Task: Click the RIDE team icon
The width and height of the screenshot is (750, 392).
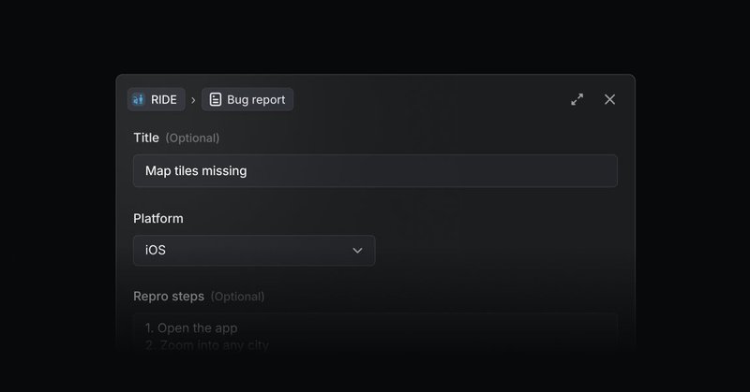Action: [138, 99]
